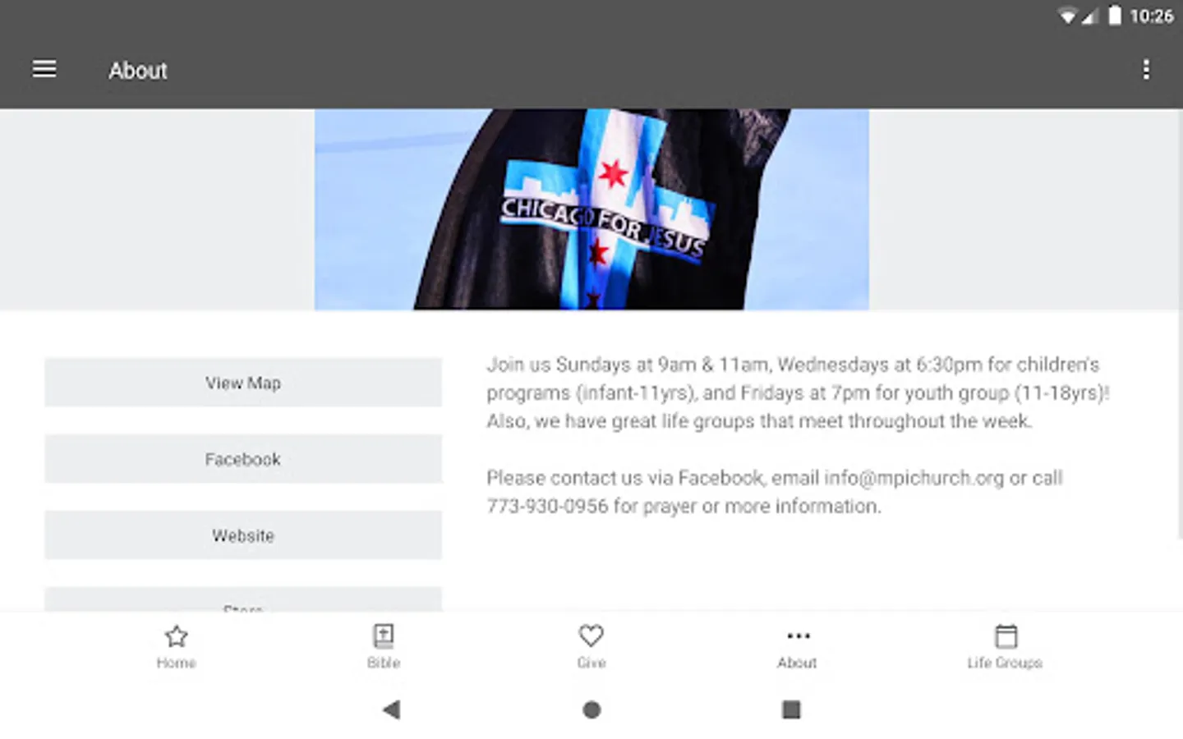Open the hamburger navigation menu

click(x=44, y=70)
